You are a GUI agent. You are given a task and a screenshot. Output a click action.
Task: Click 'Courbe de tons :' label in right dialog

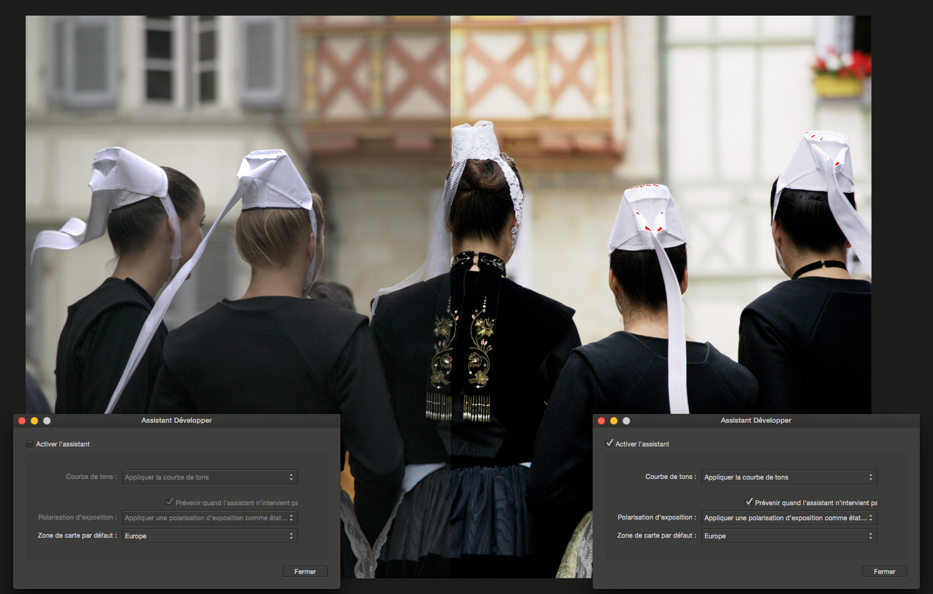(x=671, y=476)
